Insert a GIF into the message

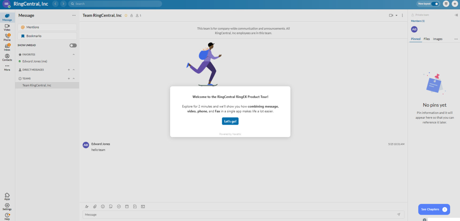[111, 206]
